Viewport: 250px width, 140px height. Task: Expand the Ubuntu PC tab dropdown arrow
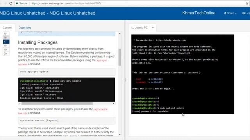(153, 28)
